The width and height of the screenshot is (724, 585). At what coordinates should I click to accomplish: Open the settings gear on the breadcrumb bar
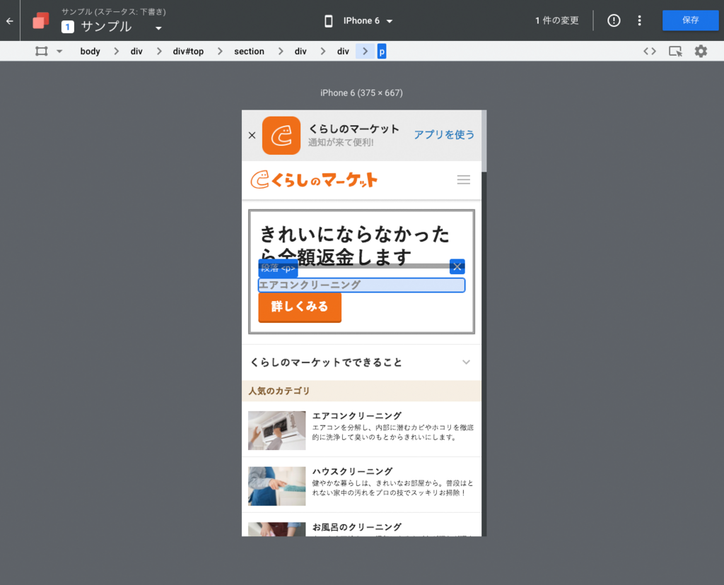click(x=701, y=51)
